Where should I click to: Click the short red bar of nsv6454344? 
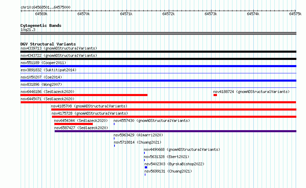click(74, 124)
